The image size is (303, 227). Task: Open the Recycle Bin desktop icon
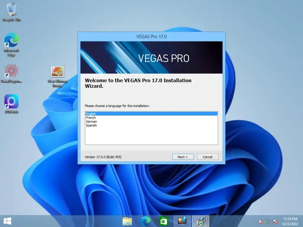point(11,12)
